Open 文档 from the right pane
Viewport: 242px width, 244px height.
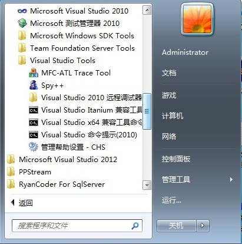169,73
